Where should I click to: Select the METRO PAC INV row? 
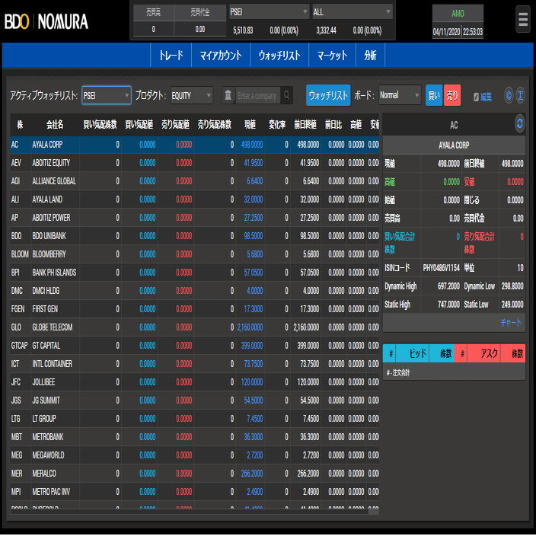(194, 492)
